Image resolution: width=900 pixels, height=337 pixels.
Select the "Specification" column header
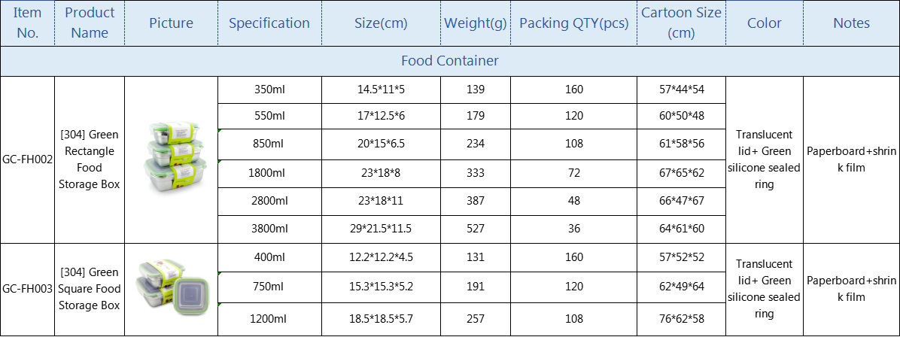tap(269, 23)
